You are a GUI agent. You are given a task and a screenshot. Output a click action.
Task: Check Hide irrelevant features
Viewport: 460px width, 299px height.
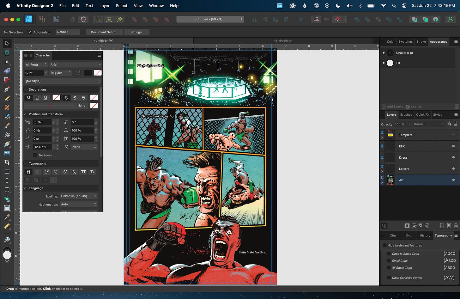384,245
